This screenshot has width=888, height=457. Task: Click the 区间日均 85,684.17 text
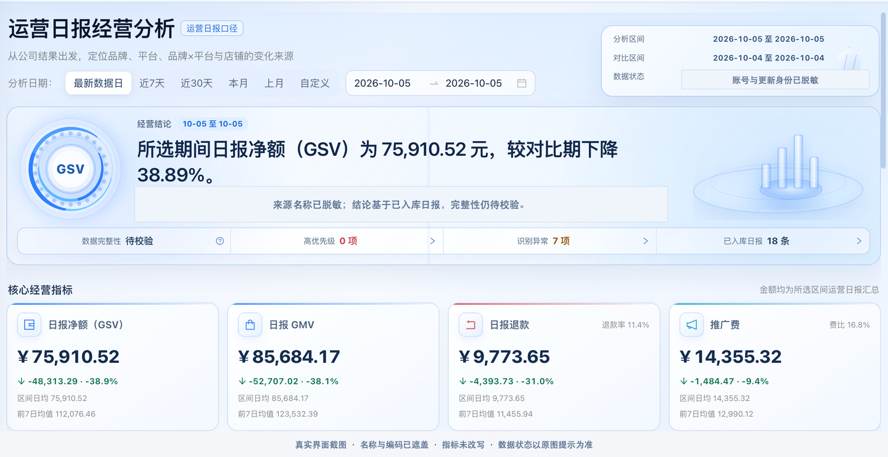pyautogui.click(x=273, y=398)
